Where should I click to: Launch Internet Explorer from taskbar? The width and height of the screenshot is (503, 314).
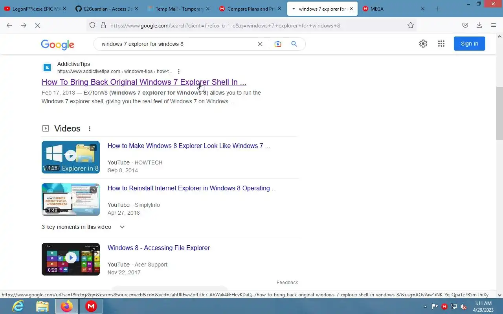[18, 306]
